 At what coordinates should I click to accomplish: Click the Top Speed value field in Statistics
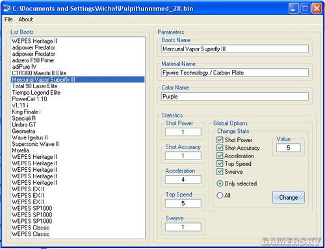pyautogui.click(x=183, y=204)
